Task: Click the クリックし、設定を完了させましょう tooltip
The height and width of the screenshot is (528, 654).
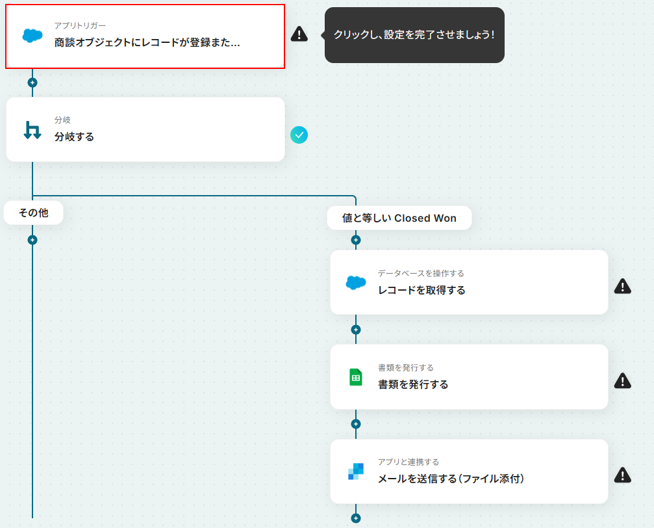Action: [414, 35]
